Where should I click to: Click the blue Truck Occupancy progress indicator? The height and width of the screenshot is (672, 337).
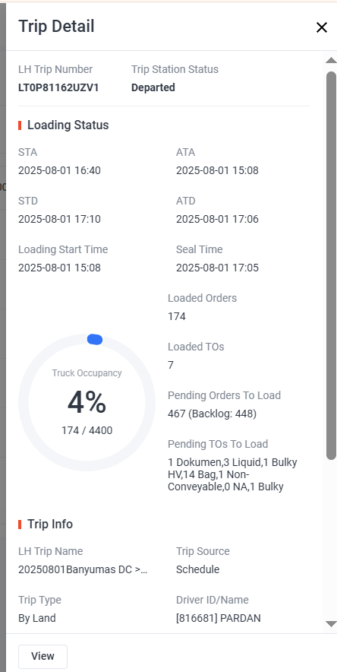click(x=95, y=340)
